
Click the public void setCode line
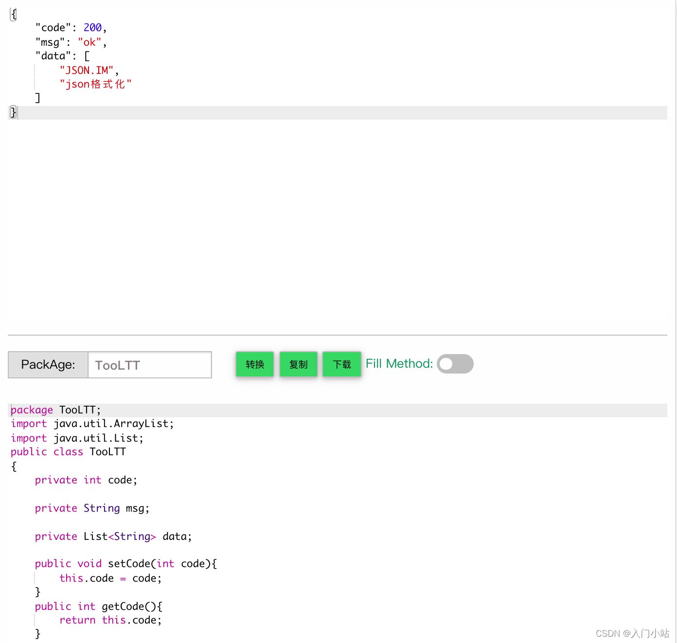click(126, 564)
